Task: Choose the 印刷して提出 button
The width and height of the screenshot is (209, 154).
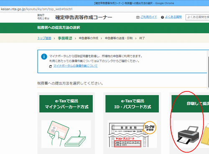Action: (190, 104)
